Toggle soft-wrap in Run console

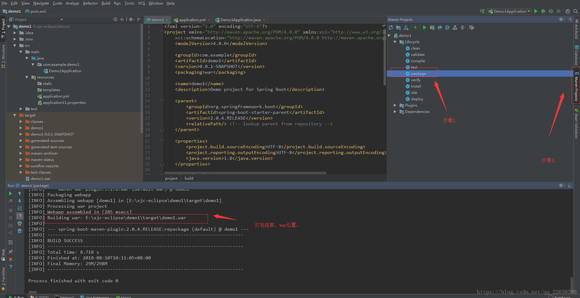click(x=20, y=208)
